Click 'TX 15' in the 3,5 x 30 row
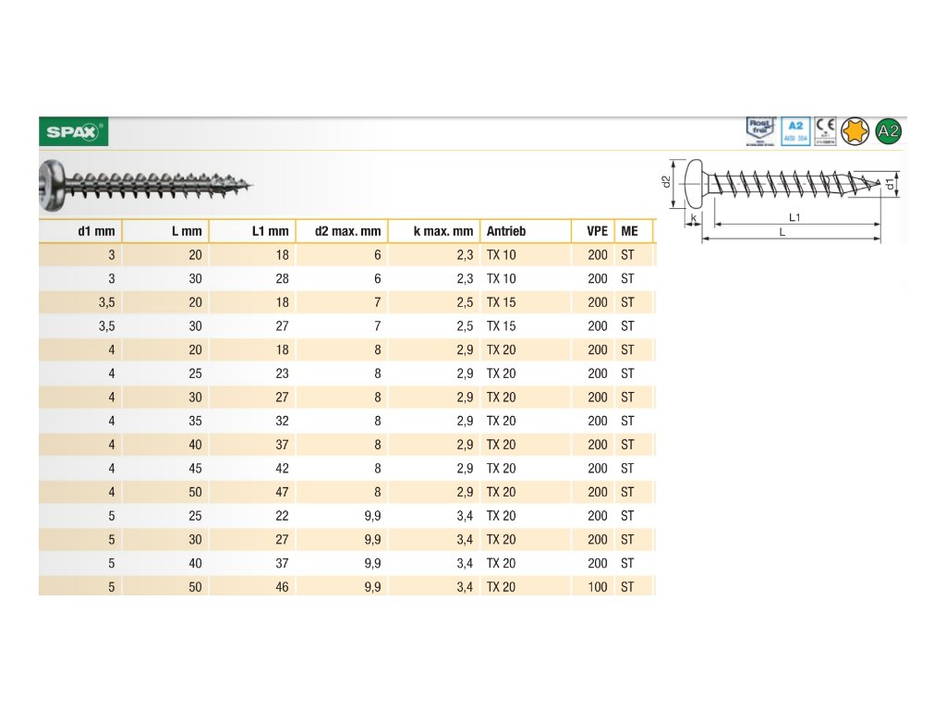The image size is (946, 710). point(502,326)
